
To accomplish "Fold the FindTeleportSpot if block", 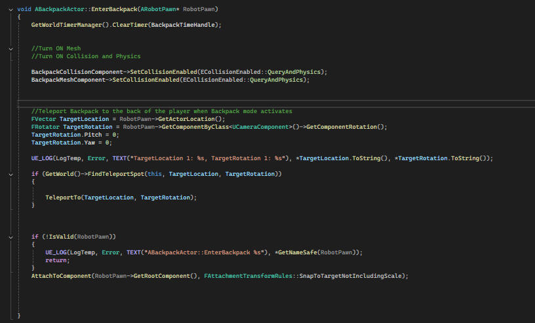I will 12,174.
